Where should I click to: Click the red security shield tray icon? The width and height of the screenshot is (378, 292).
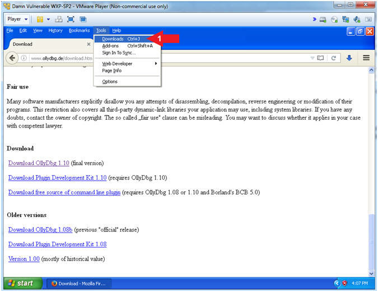[x=345, y=284]
